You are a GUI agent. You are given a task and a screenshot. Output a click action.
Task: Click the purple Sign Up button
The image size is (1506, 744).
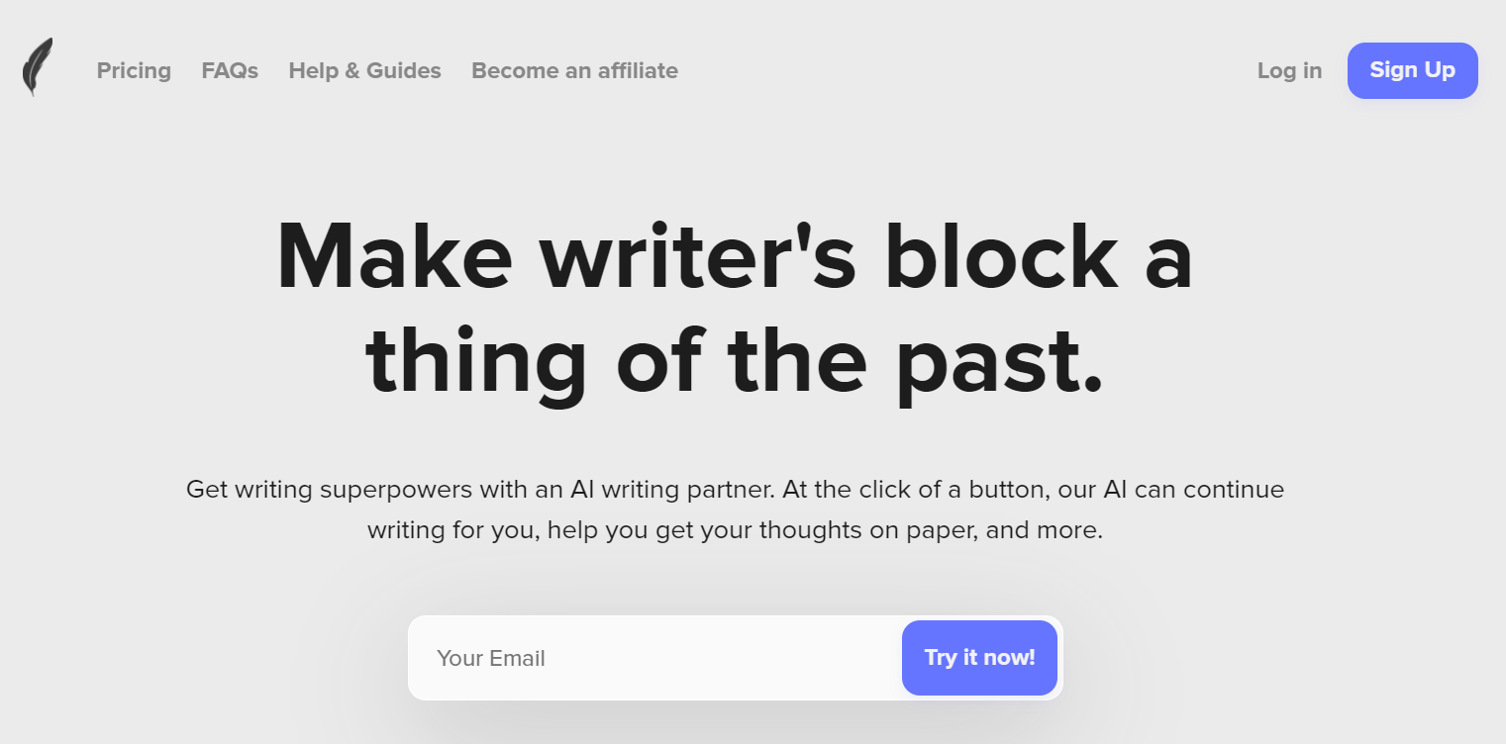coord(1412,70)
